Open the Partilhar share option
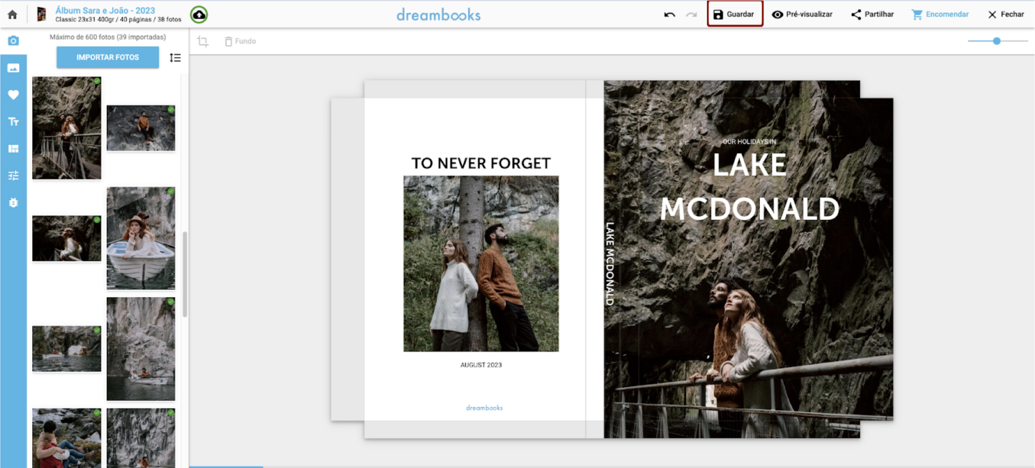1035x468 pixels. [872, 15]
